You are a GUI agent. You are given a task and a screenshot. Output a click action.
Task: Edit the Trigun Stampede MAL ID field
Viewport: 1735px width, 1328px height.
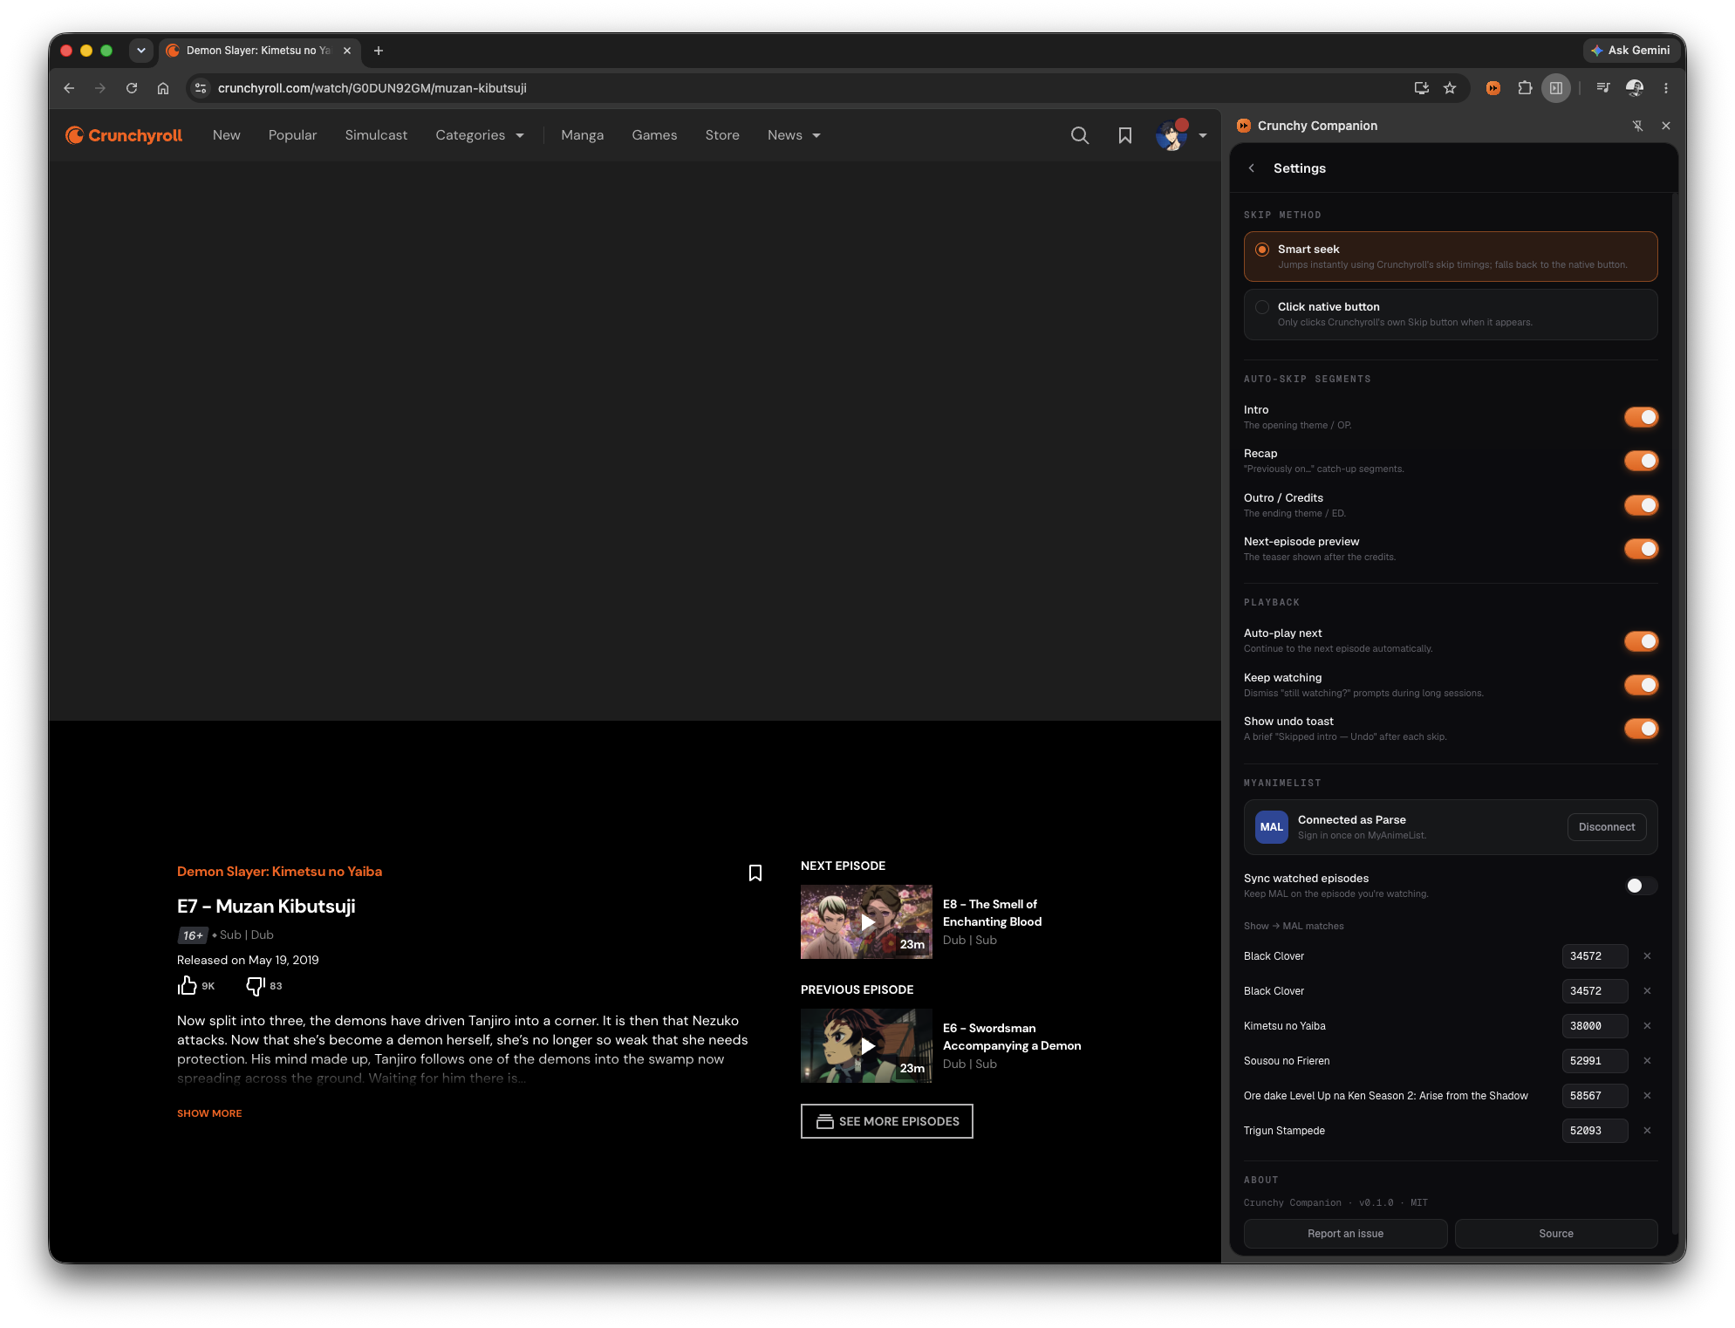(1595, 1131)
